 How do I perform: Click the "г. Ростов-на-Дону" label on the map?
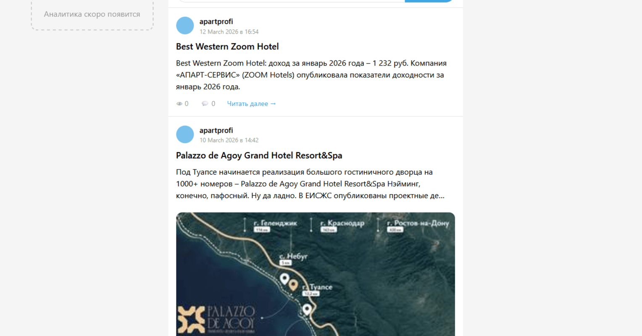click(x=418, y=223)
